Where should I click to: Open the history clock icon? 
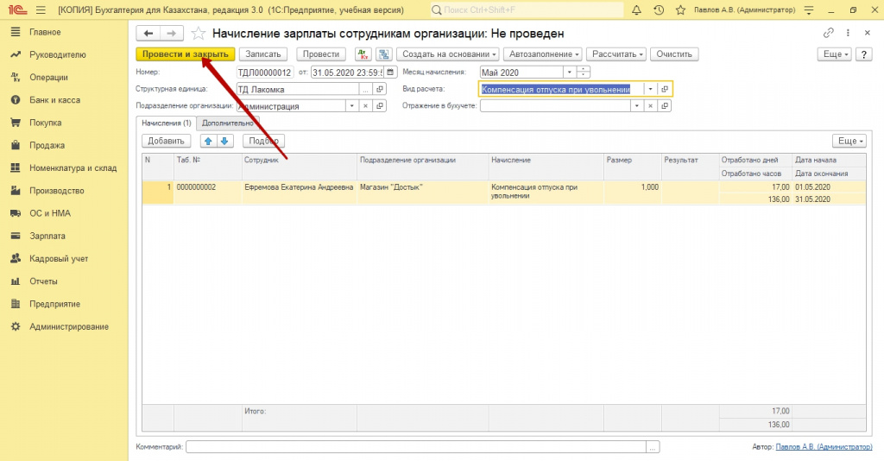coord(659,10)
